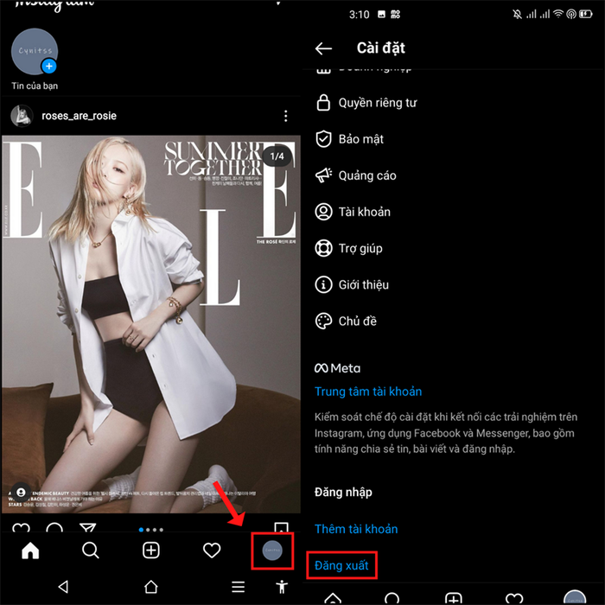Tap the battery status icon
605x605 pixels.
coord(585,15)
